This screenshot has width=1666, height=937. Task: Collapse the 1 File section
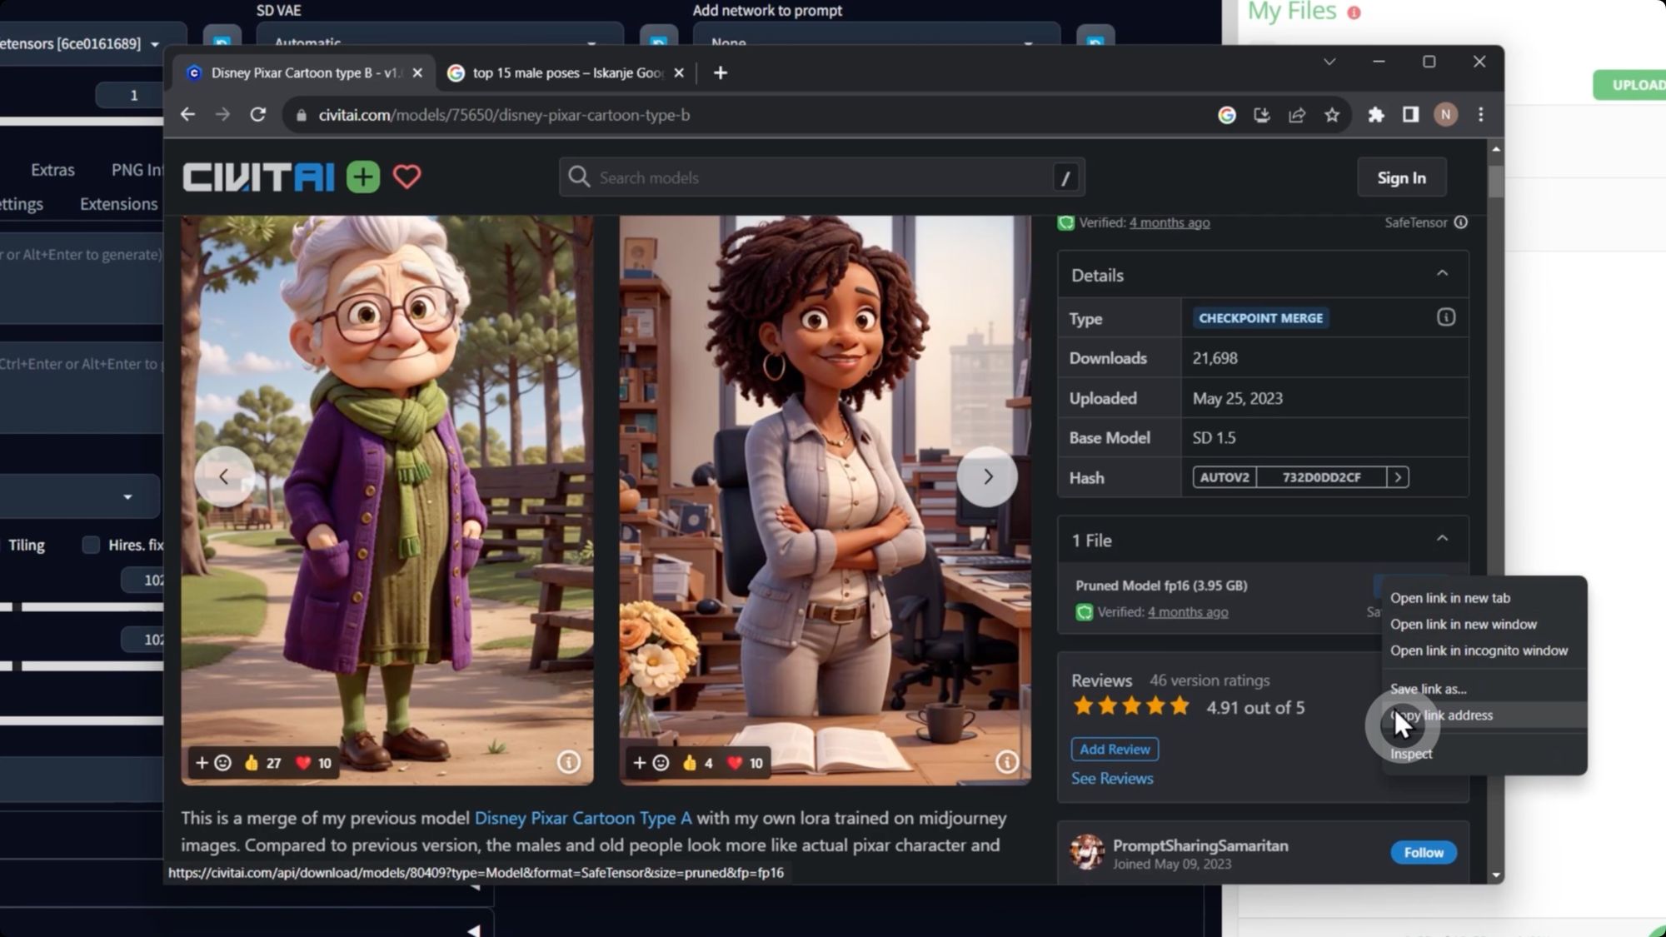click(1442, 539)
